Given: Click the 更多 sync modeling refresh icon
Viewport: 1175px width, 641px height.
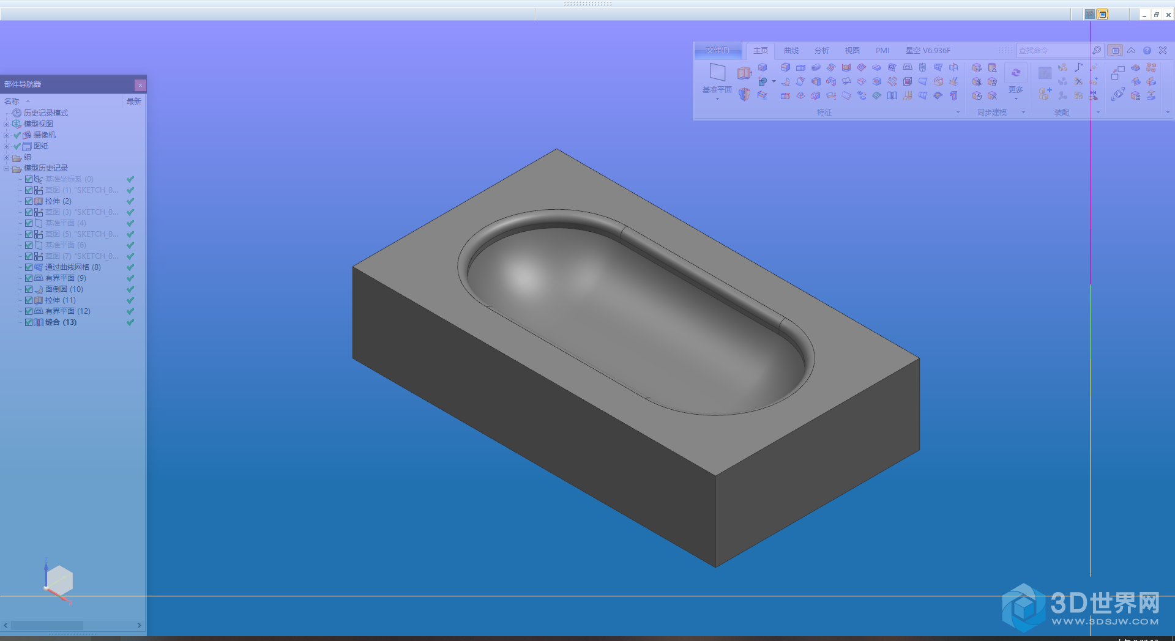Looking at the screenshot, I should 1016,73.
